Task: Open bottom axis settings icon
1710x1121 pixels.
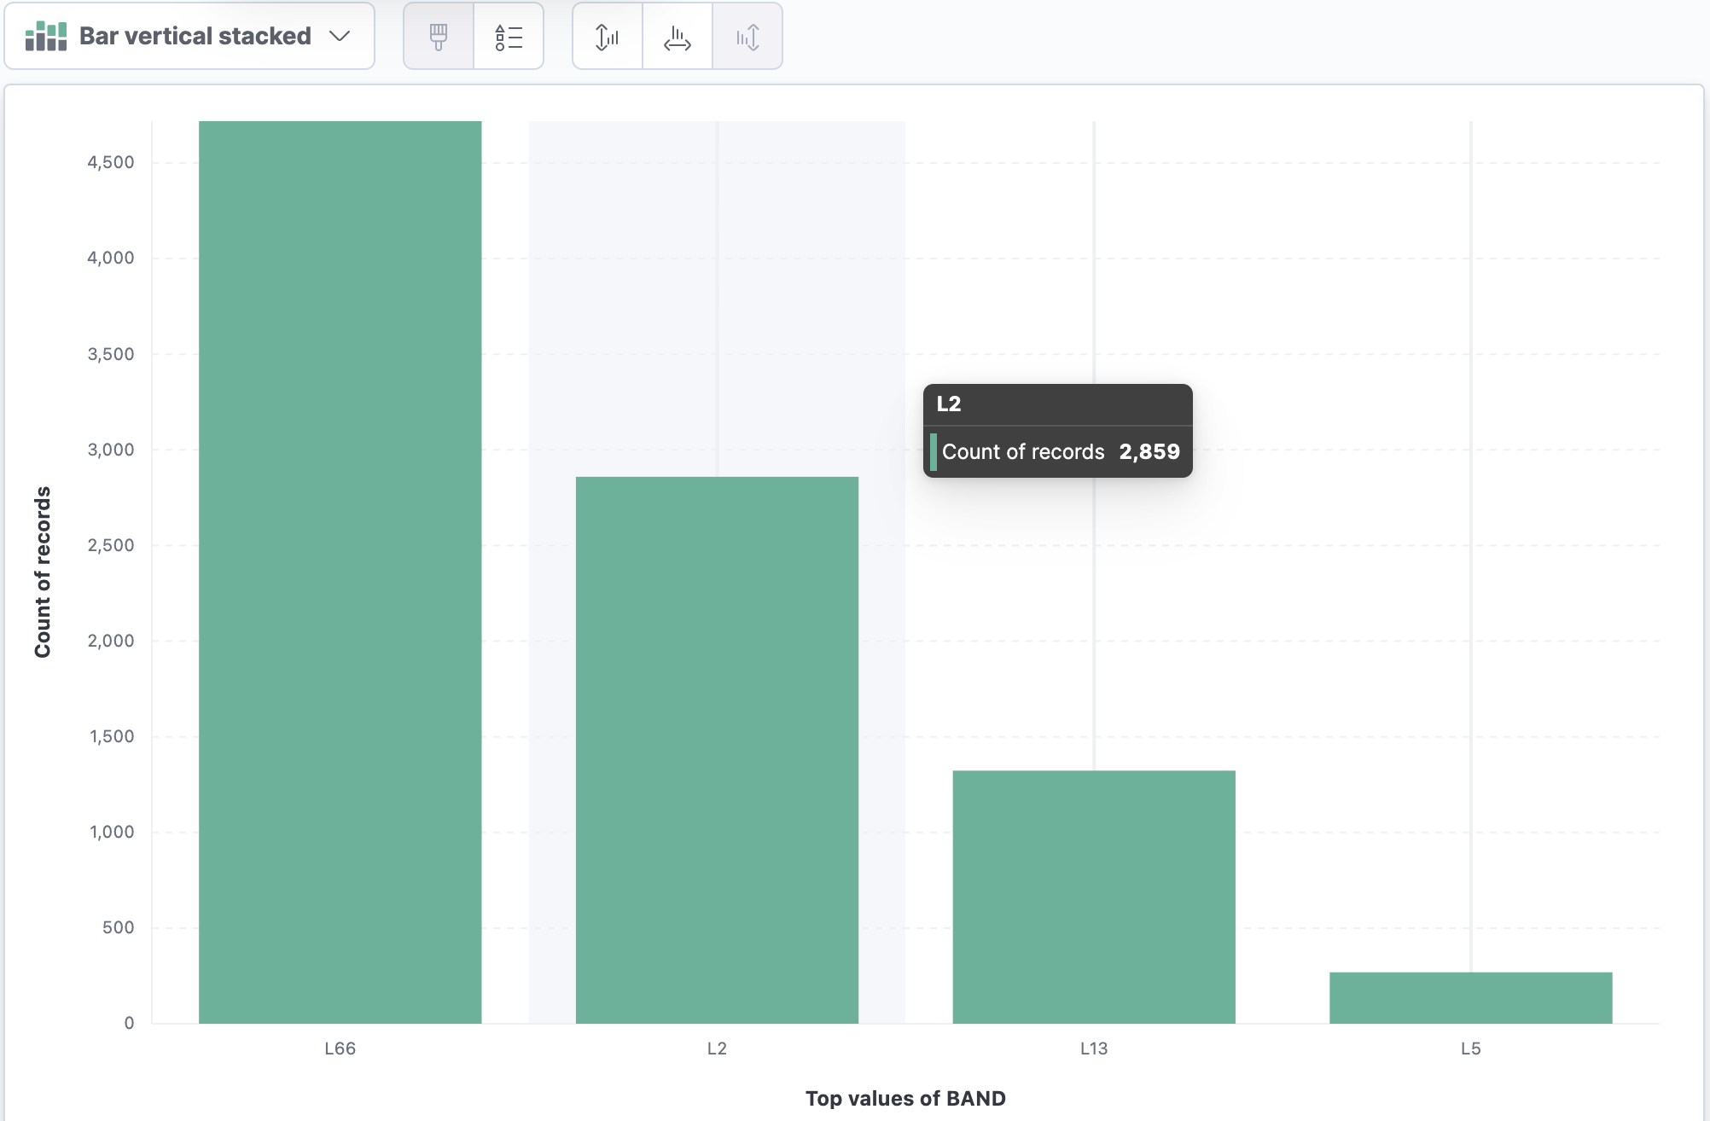Action: coord(677,37)
